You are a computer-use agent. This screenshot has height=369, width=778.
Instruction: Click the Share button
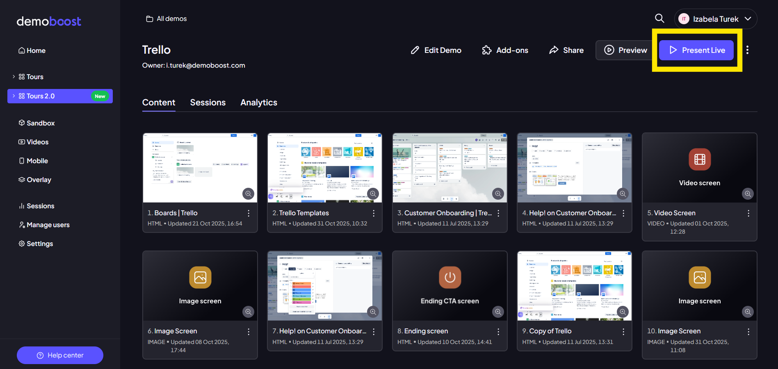566,50
